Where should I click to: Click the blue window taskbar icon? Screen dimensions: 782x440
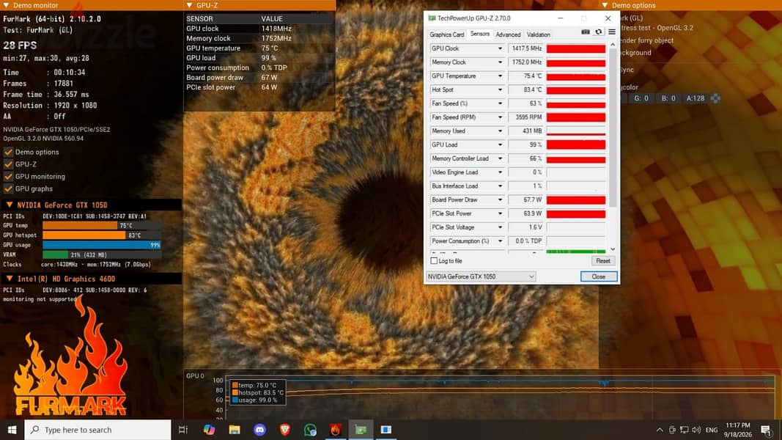point(386,430)
